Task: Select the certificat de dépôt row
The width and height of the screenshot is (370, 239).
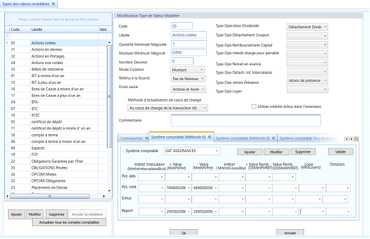Action: pyautogui.click(x=56, y=122)
